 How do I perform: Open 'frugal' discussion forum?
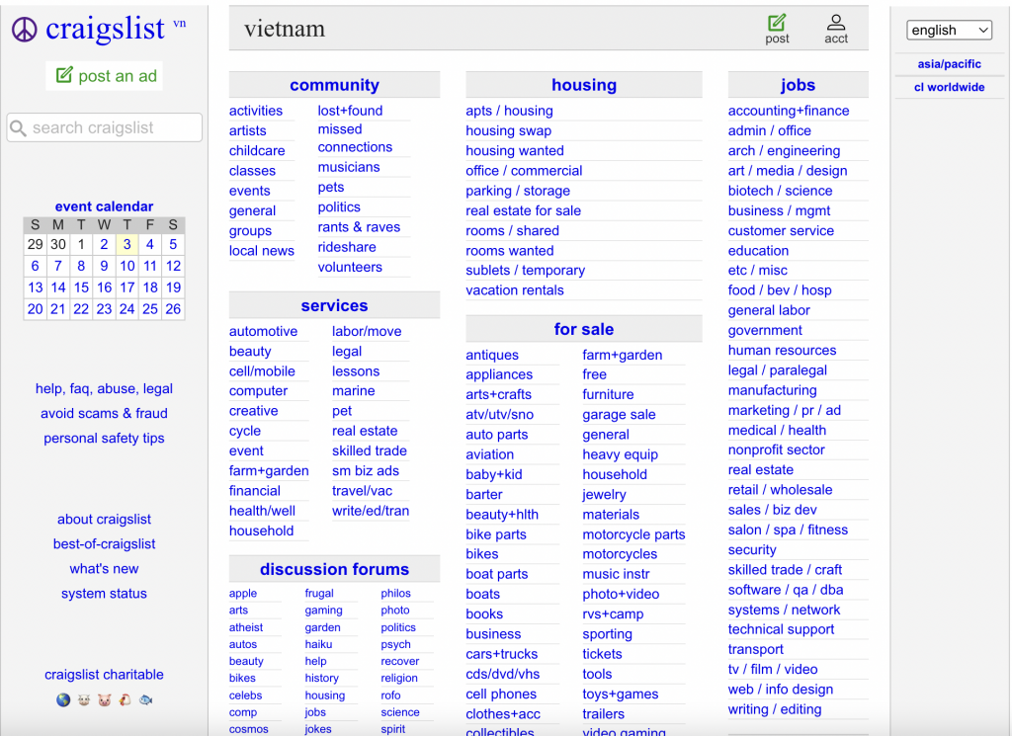[x=319, y=594]
